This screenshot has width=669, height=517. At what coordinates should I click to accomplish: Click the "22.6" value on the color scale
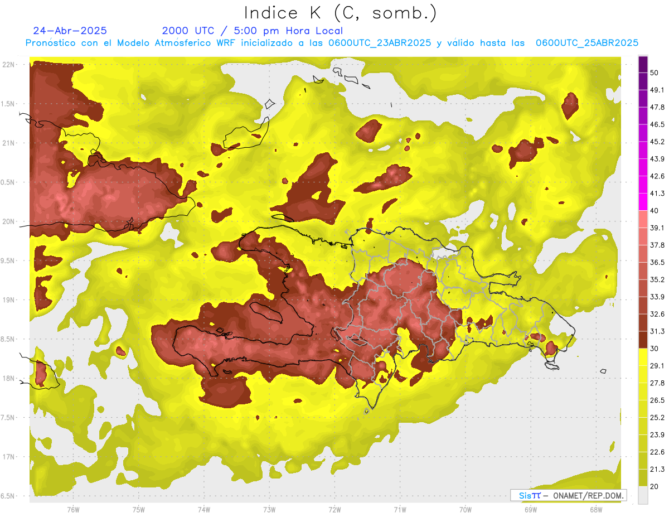click(x=657, y=452)
